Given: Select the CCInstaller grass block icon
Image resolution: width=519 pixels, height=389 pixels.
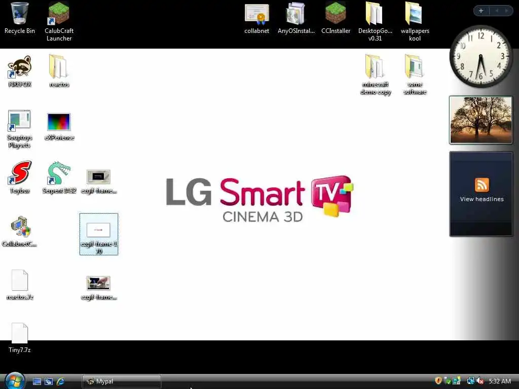Looking at the screenshot, I should pos(336,18).
